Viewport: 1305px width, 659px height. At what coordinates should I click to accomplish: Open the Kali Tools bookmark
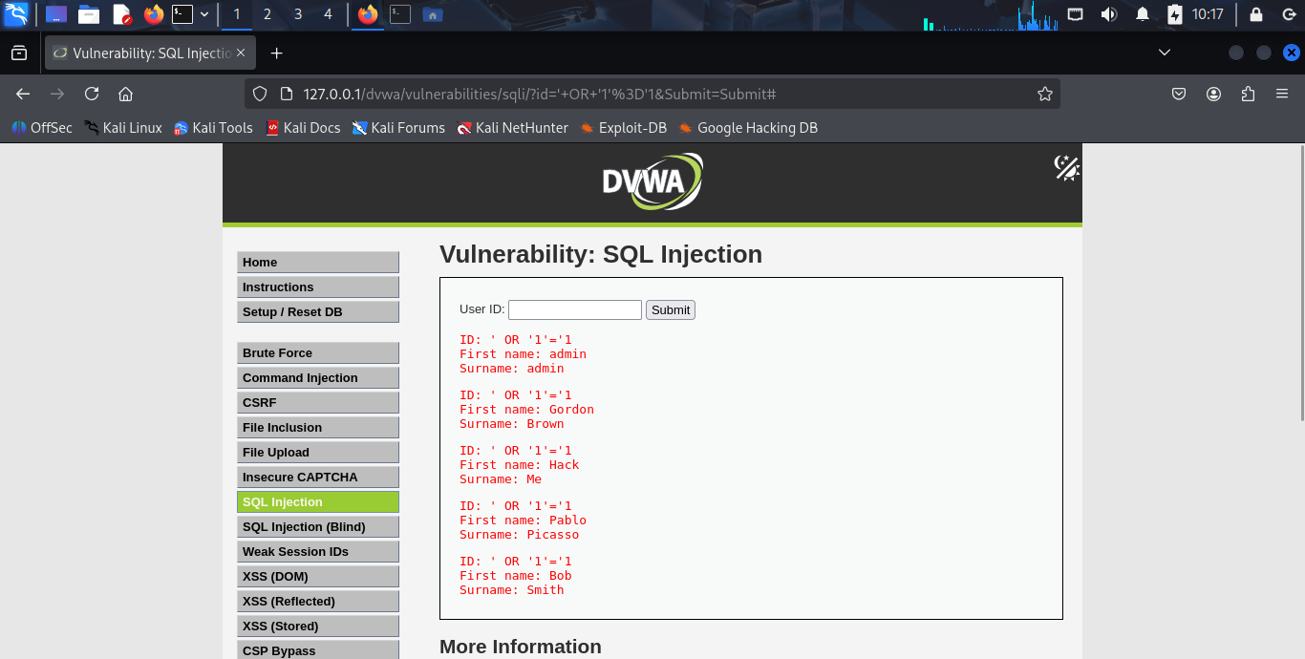click(x=213, y=128)
